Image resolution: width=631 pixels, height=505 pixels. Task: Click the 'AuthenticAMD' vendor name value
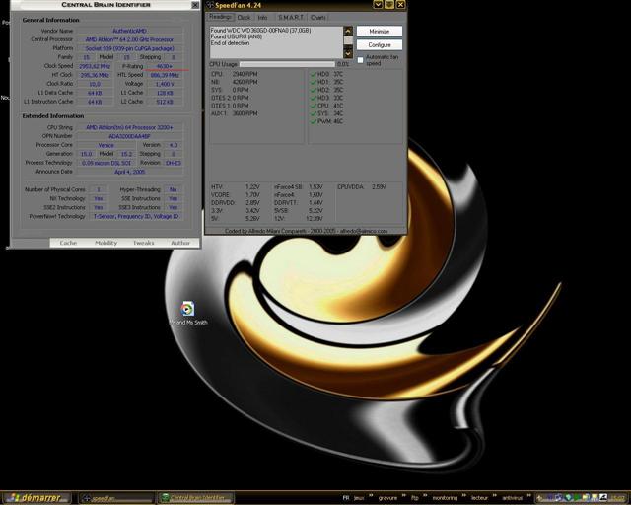pos(129,31)
